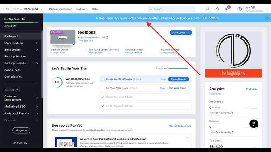The width and height of the screenshot is (271, 152).
Task: Expand the Help menu
Action: click(x=96, y=9)
